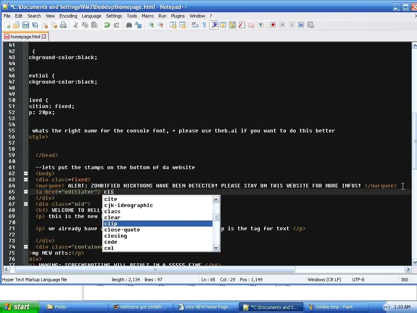Screen dimensions: 417x313
Task: Collapse the fold at line 63 div fixed
Action: pos(26,180)
